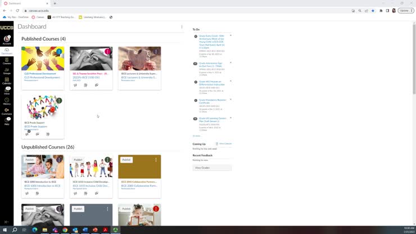This screenshot has width=416, height=234.
Task: Open the CLD Professional Development course link
Action: pos(42,77)
